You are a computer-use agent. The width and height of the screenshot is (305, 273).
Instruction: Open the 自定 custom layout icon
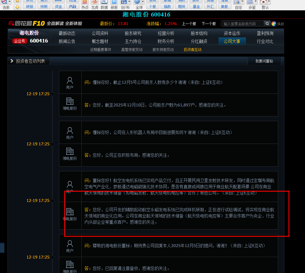pyautogui.click(x=237, y=2)
